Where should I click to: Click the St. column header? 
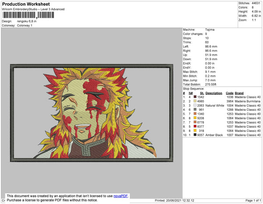[x=202, y=93]
